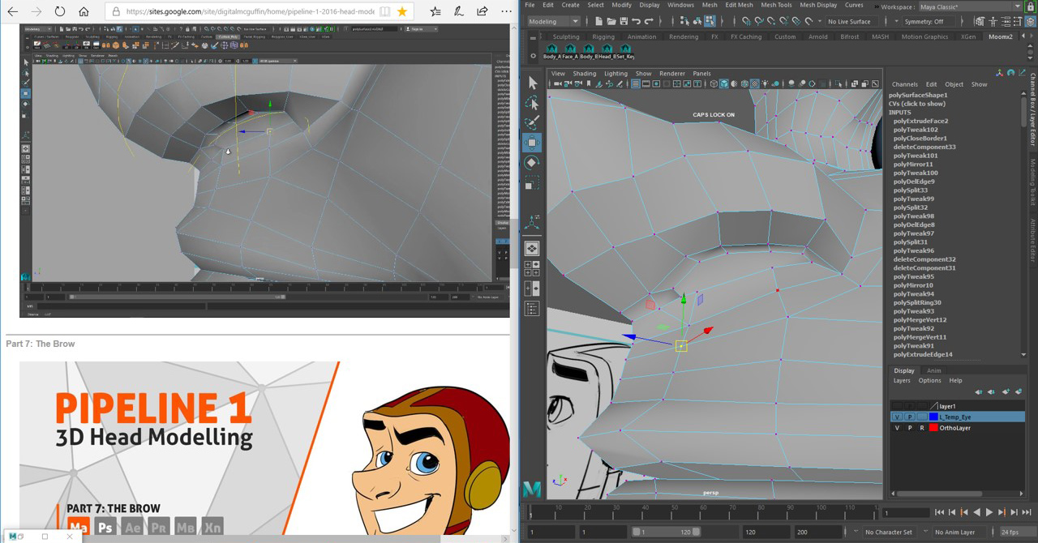Toggle playback P of L_Temp_Eye layer
The height and width of the screenshot is (543, 1038).
tap(910, 417)
